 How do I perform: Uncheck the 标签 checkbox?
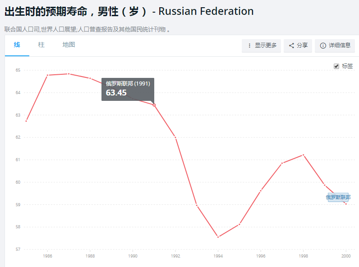coord(336,66)
